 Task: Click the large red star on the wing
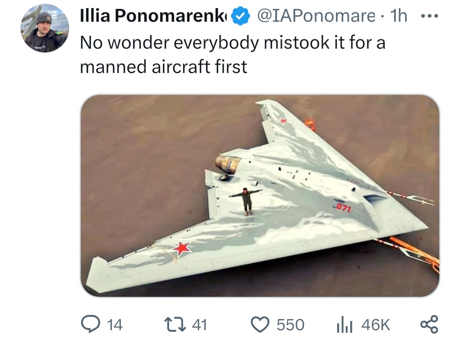tap(182, 249)
